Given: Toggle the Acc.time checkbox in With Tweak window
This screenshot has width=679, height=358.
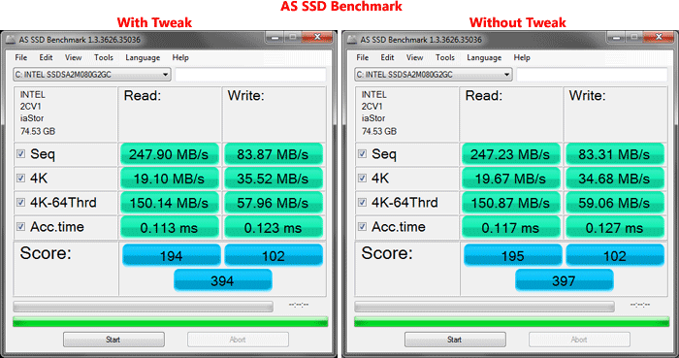Looking at the screenshot, I should coord(20,226).
